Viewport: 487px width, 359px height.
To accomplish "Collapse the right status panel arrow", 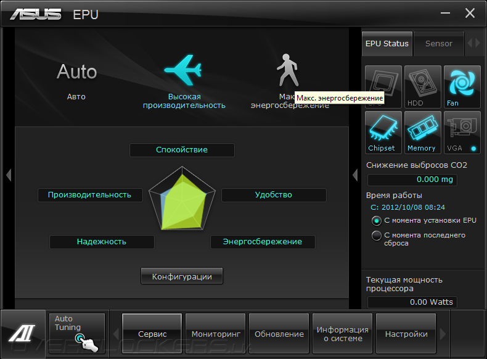I will tap(355, 175).
